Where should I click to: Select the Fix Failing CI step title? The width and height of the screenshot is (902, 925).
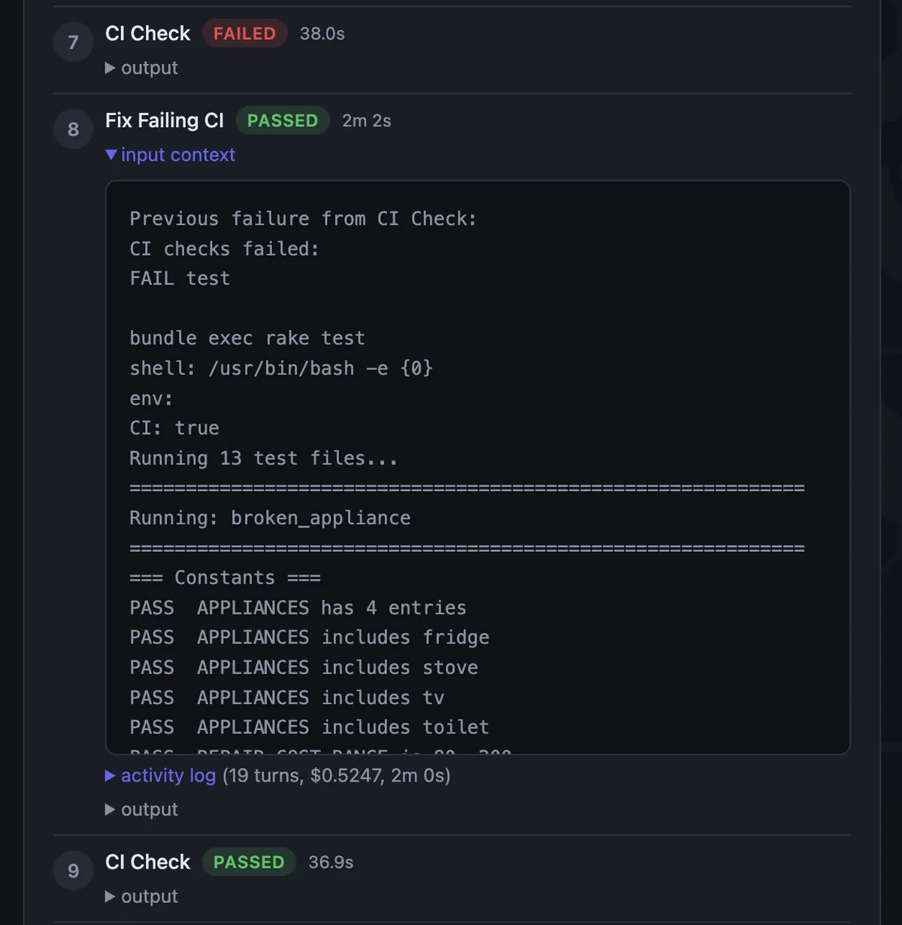click(164, 120)
